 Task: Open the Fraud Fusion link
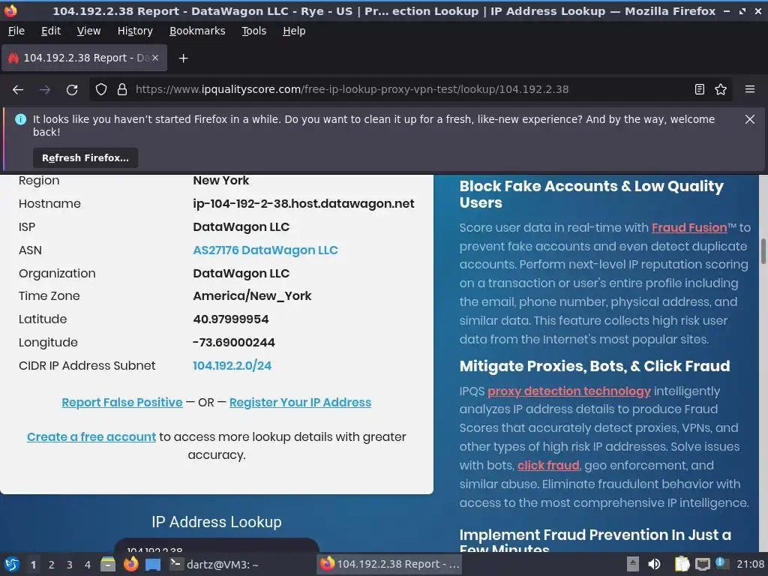[689, 228]
